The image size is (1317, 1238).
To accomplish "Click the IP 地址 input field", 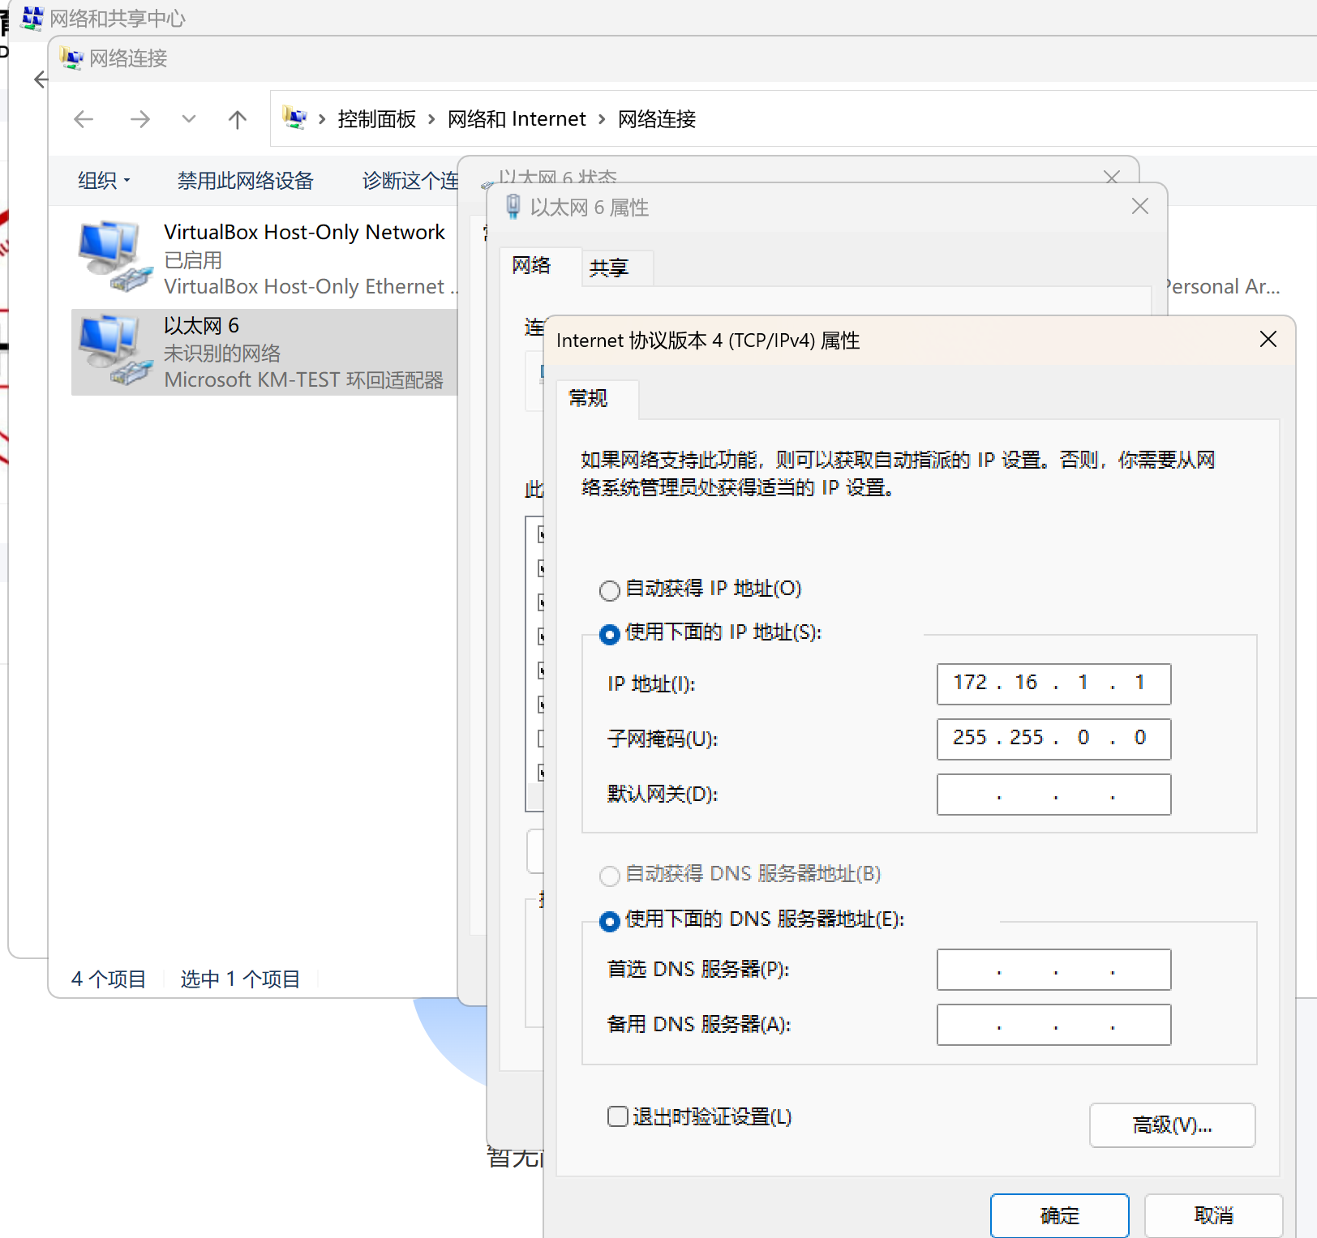I will [1053, 683].
